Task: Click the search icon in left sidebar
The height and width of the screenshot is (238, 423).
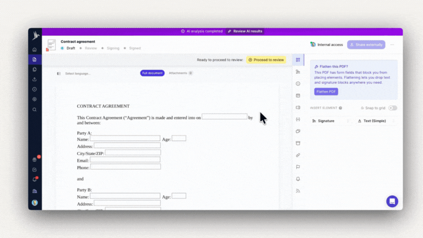Action: coord(35,109)
